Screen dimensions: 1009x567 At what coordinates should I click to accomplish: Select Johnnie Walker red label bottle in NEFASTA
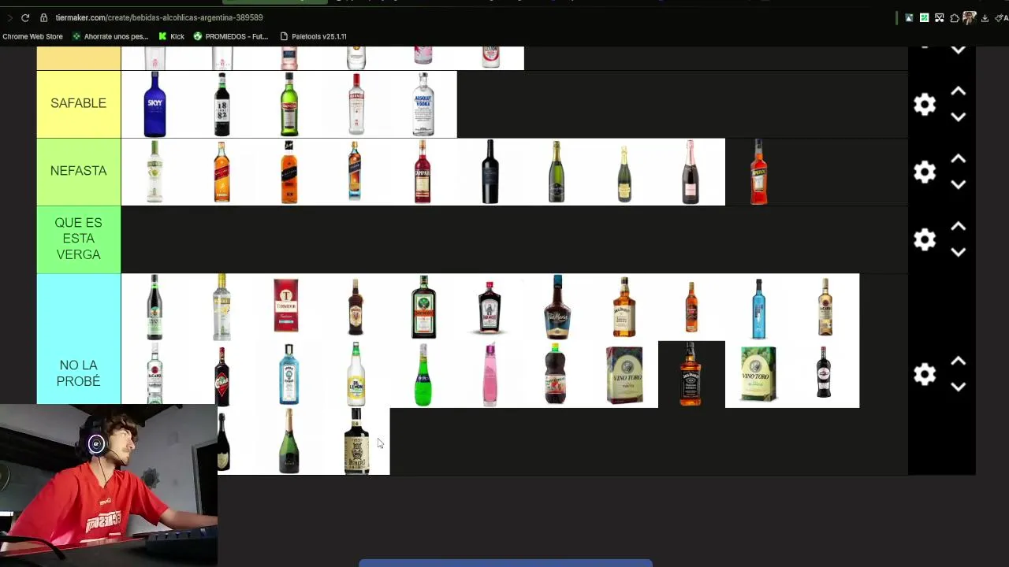point(222,172)
